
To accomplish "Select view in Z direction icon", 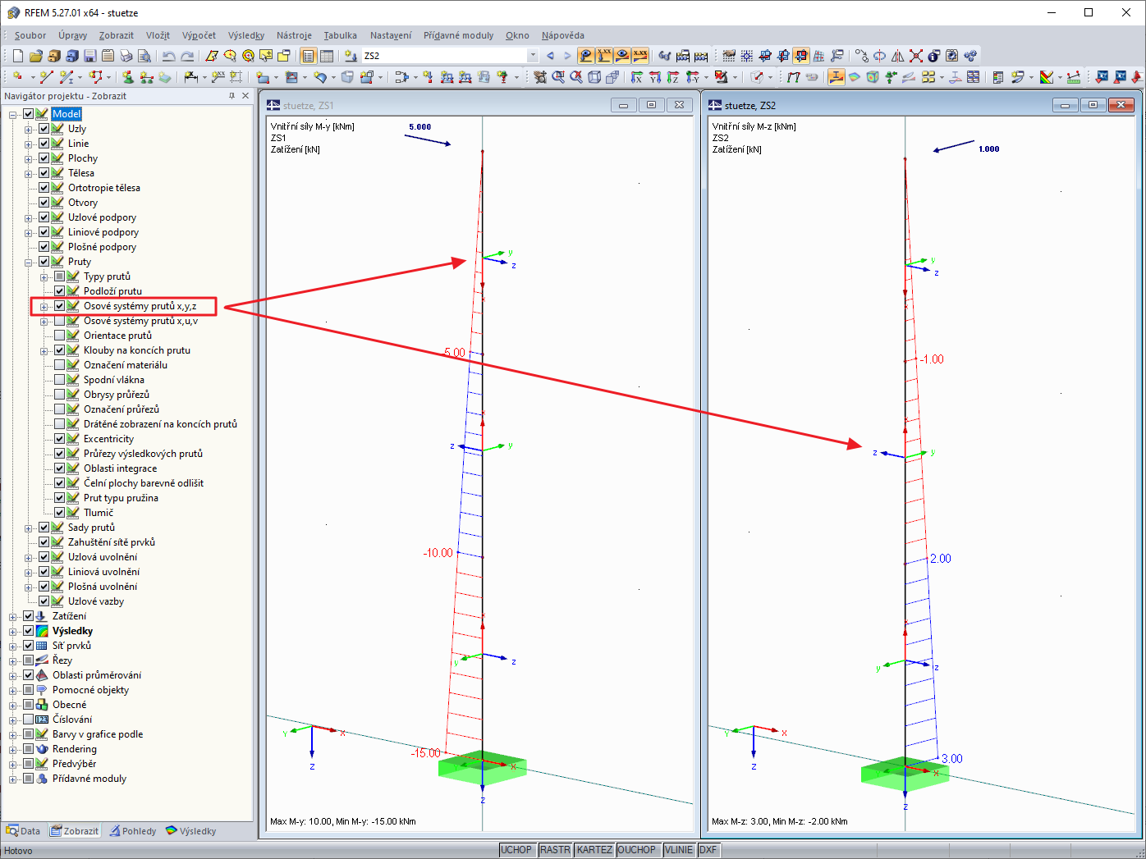I will point(673,77).
